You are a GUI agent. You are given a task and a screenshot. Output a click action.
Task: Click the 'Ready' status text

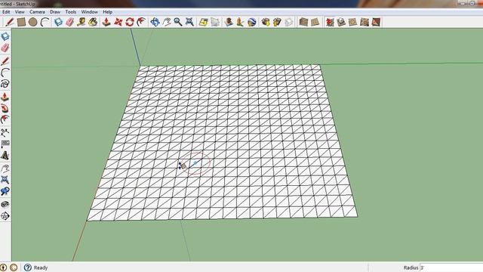(x=41, y=267)
